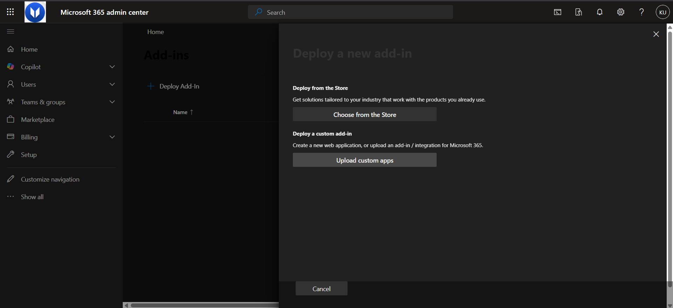Click Choose from the Store button
This screenshot has height=308, width=673.
pos(365,114)
